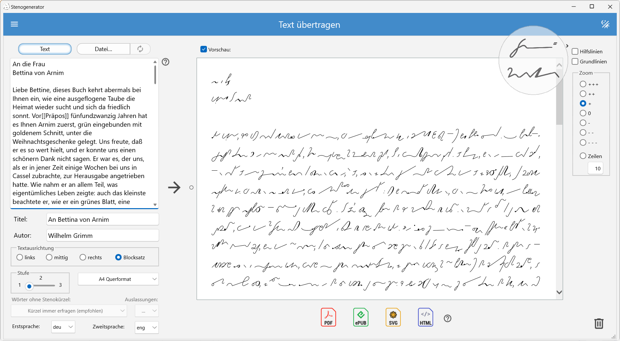Click the Zeilen number input field
This screenshot has height=341, width=620.
click(x=596, y=168)
